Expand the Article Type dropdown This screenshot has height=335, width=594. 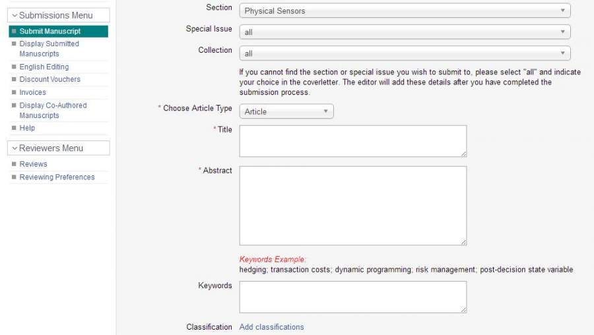tap(286, 111)
